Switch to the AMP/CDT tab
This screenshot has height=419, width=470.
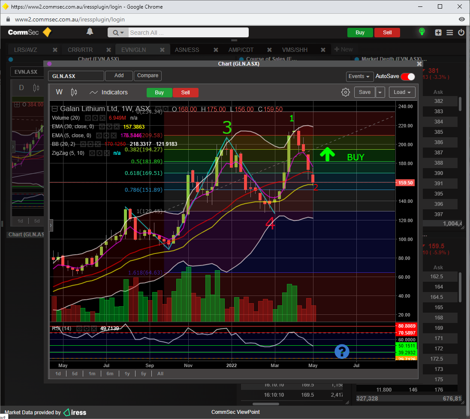pos(241,50)
